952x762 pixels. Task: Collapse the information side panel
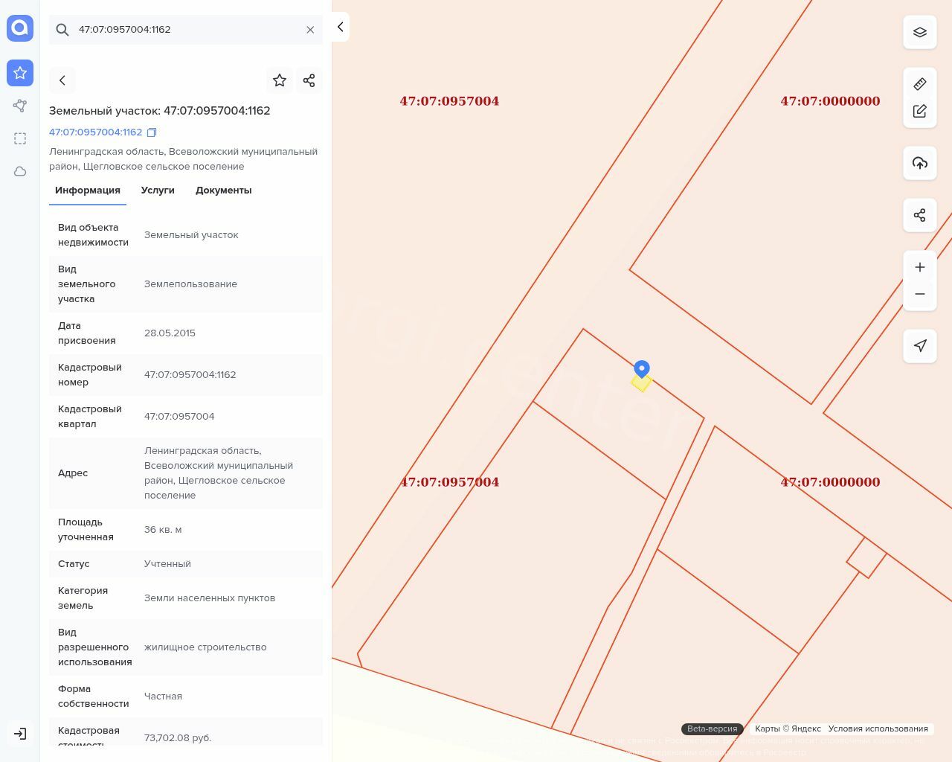coord(340,27)
